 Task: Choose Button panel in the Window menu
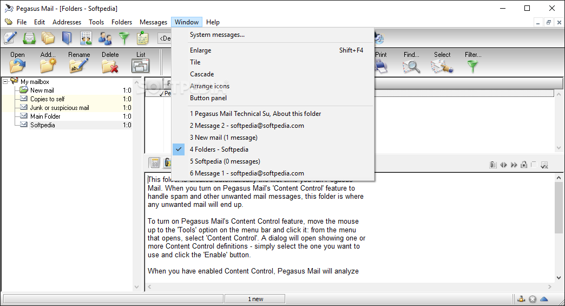[x=273, y=97]
